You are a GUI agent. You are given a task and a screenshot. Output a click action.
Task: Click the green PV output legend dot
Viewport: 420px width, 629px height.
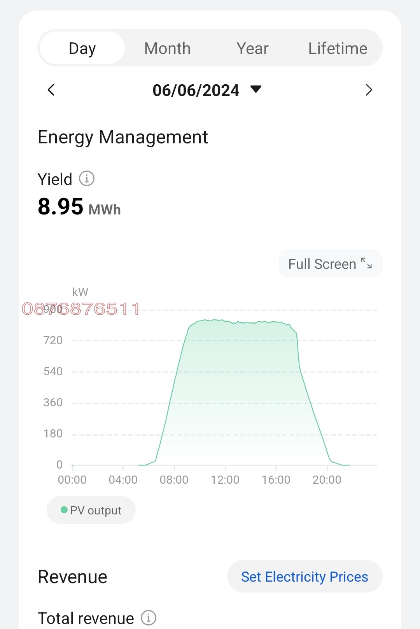[x=64, y=510]
